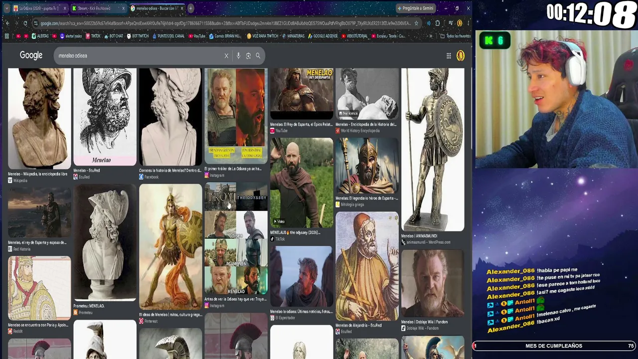Image resolution: width=638 pixels, height=359 pixels.
Task: Open the apps grid in the bookmarks bar
Action: 6,36
